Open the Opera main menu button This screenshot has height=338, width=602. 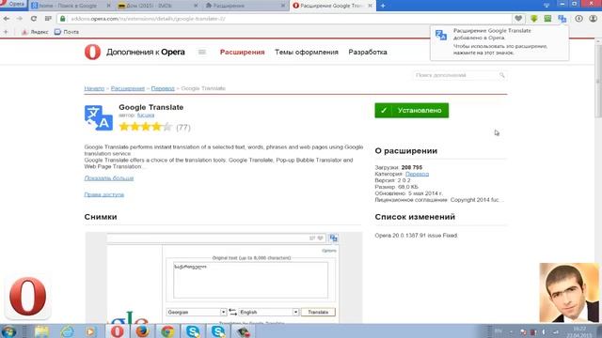pyautogui.click(x=13, y=4)
